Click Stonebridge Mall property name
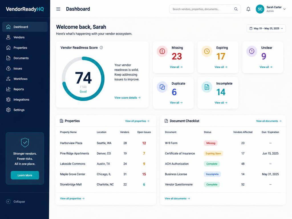The width and height of the screenshot is (292, 219). pyautogui.click(x=71, y=184)
